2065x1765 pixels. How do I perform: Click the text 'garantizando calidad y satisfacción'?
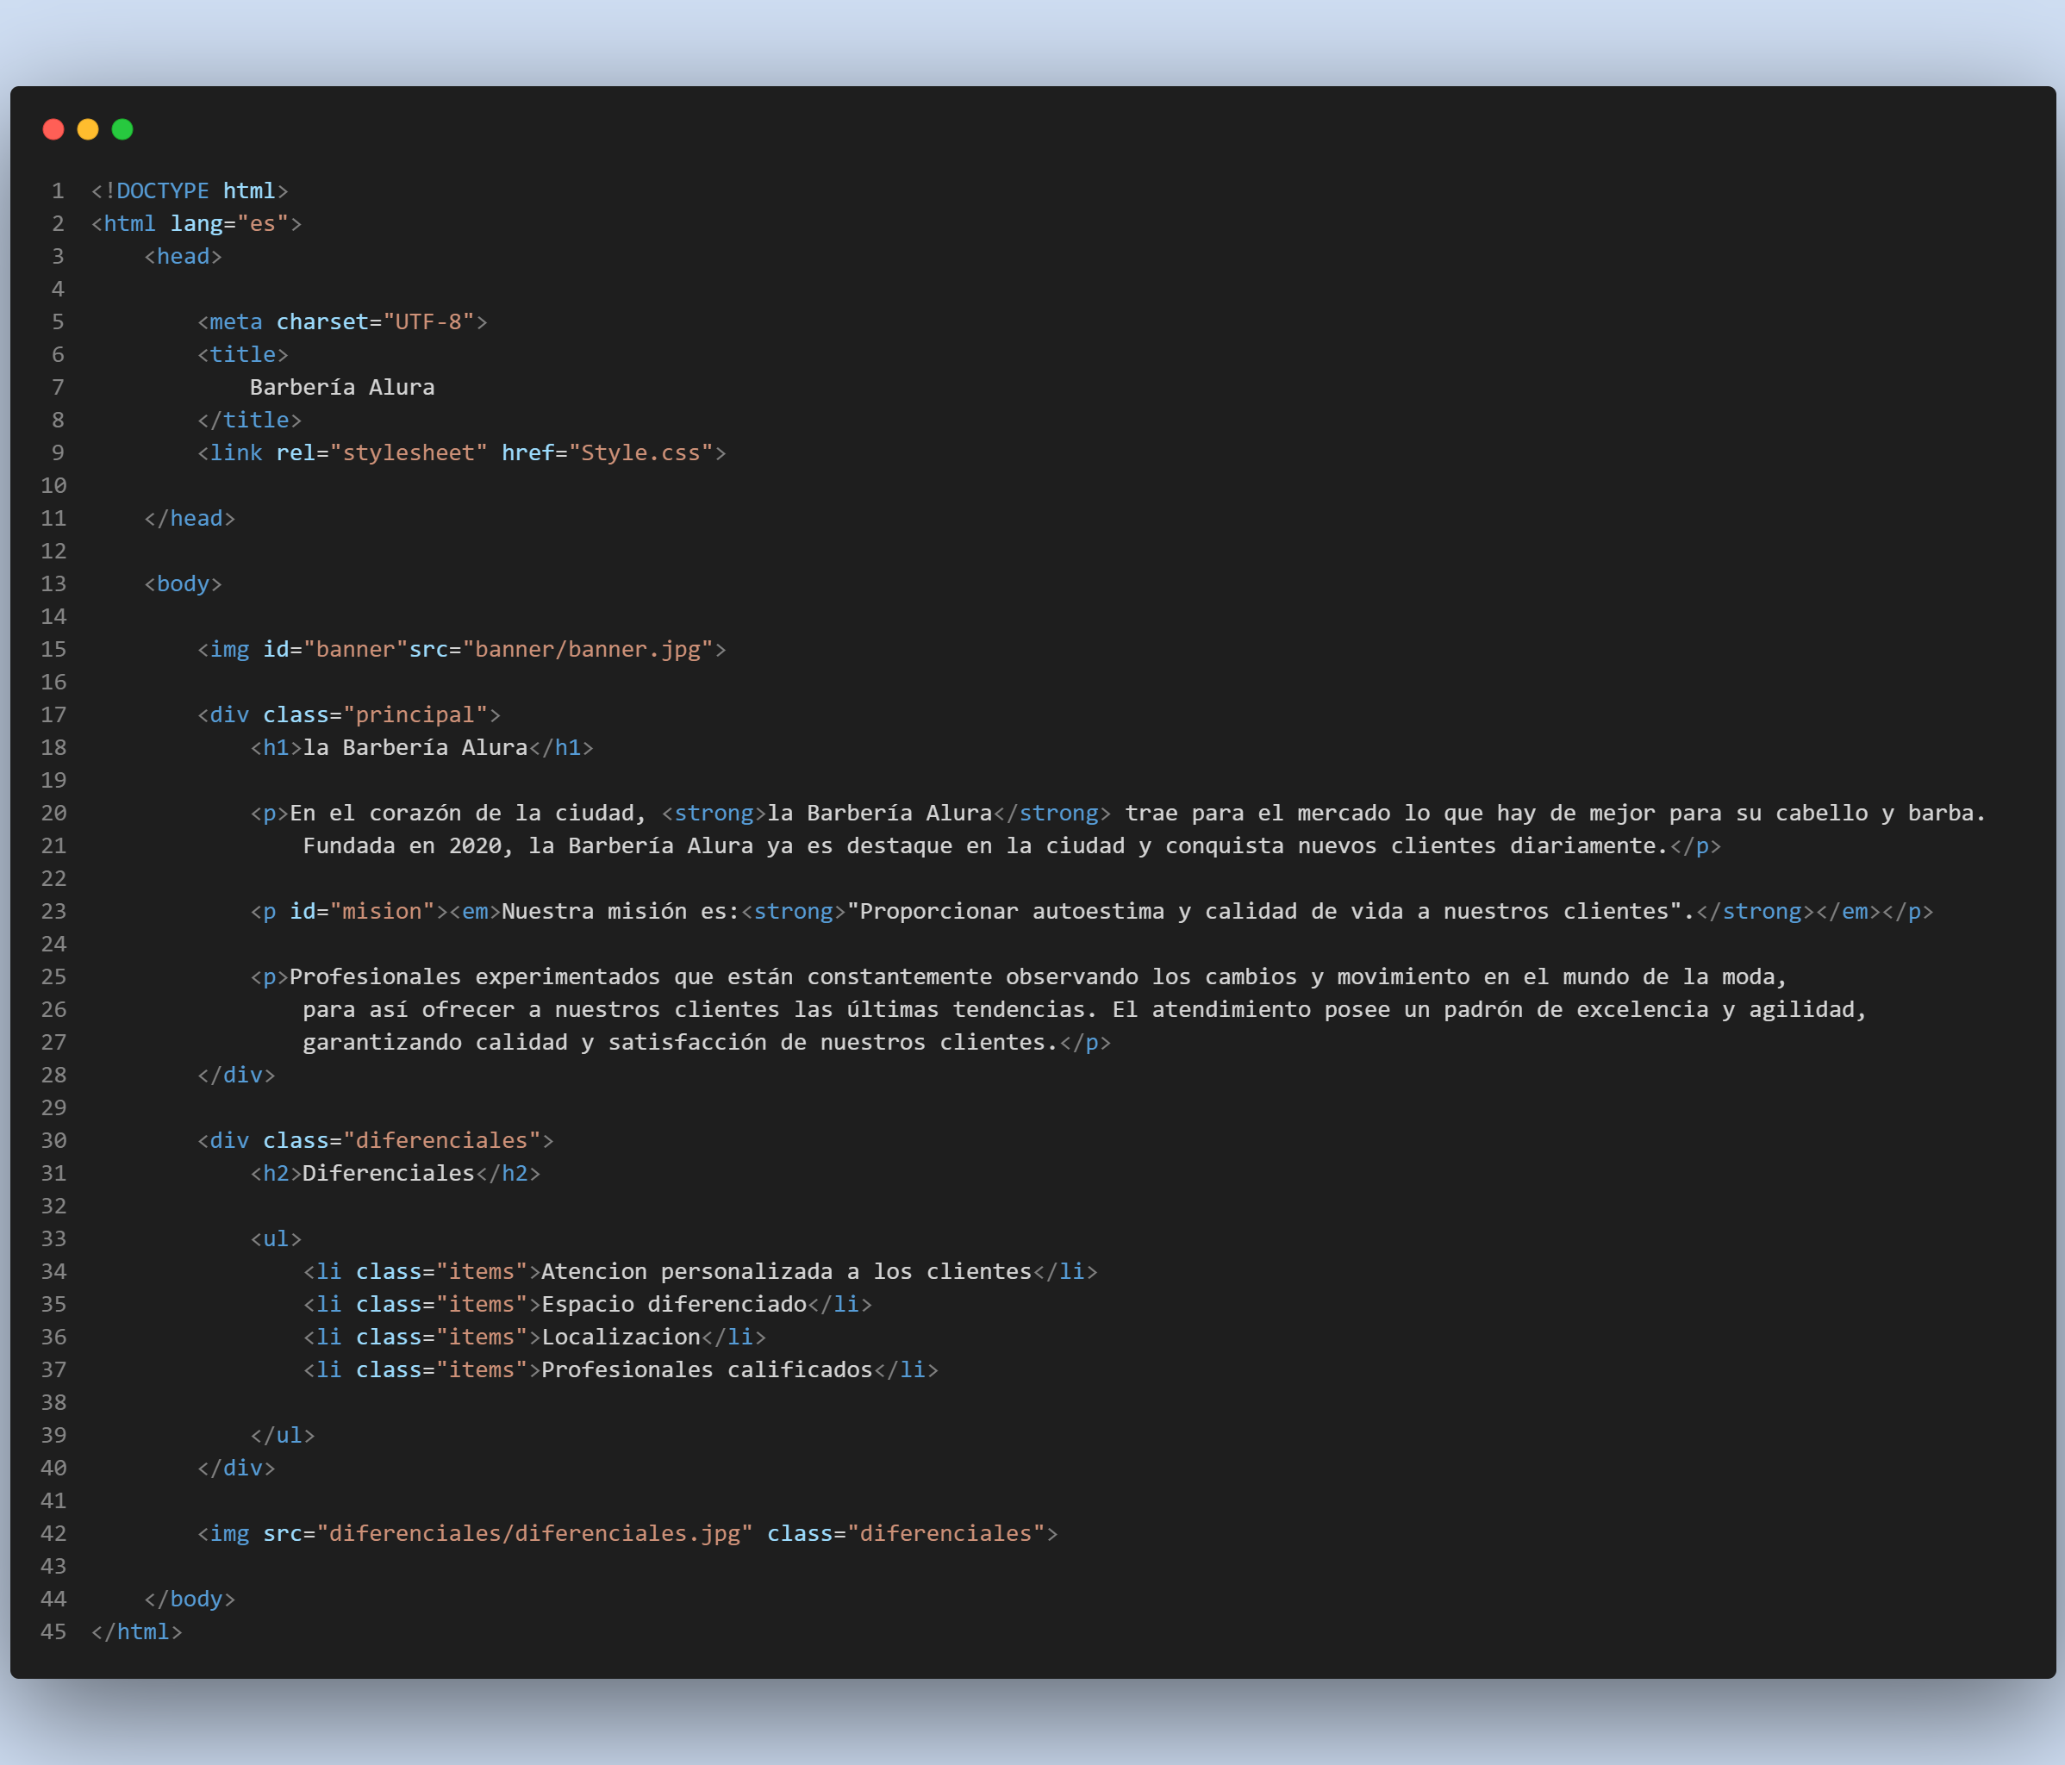pos(535,1043)
